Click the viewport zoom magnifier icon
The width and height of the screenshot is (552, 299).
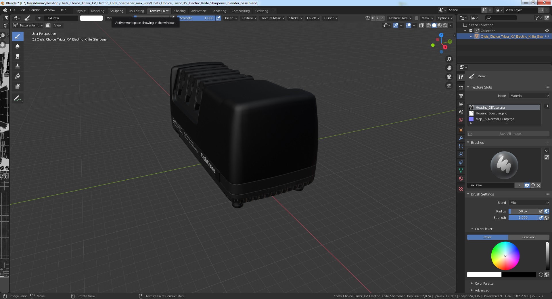click(449, 59)
